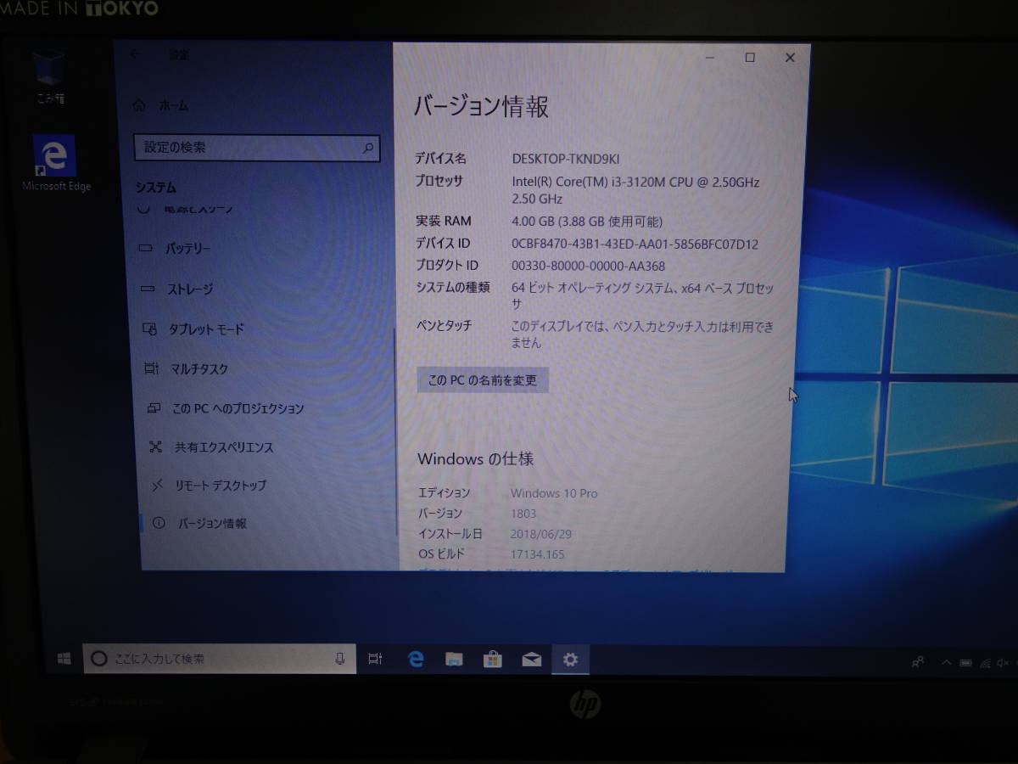Go to Settings Home
This screenshot has height=764, width=1018.
point(161,106)
